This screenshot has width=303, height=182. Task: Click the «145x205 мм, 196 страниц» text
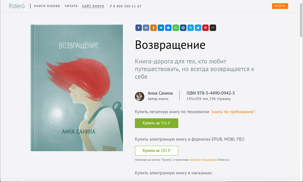pos(209,99)
